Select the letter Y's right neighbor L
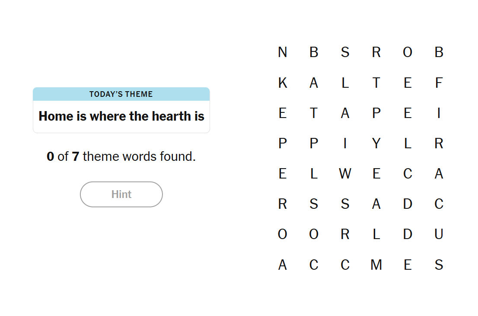 408,143
